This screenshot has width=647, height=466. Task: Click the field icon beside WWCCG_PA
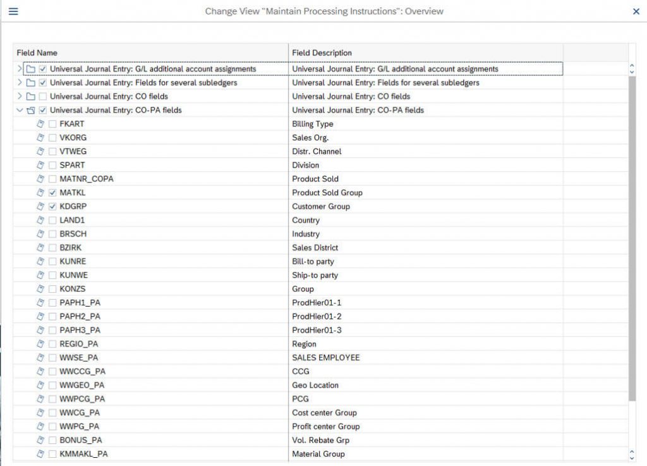(40, 372)
